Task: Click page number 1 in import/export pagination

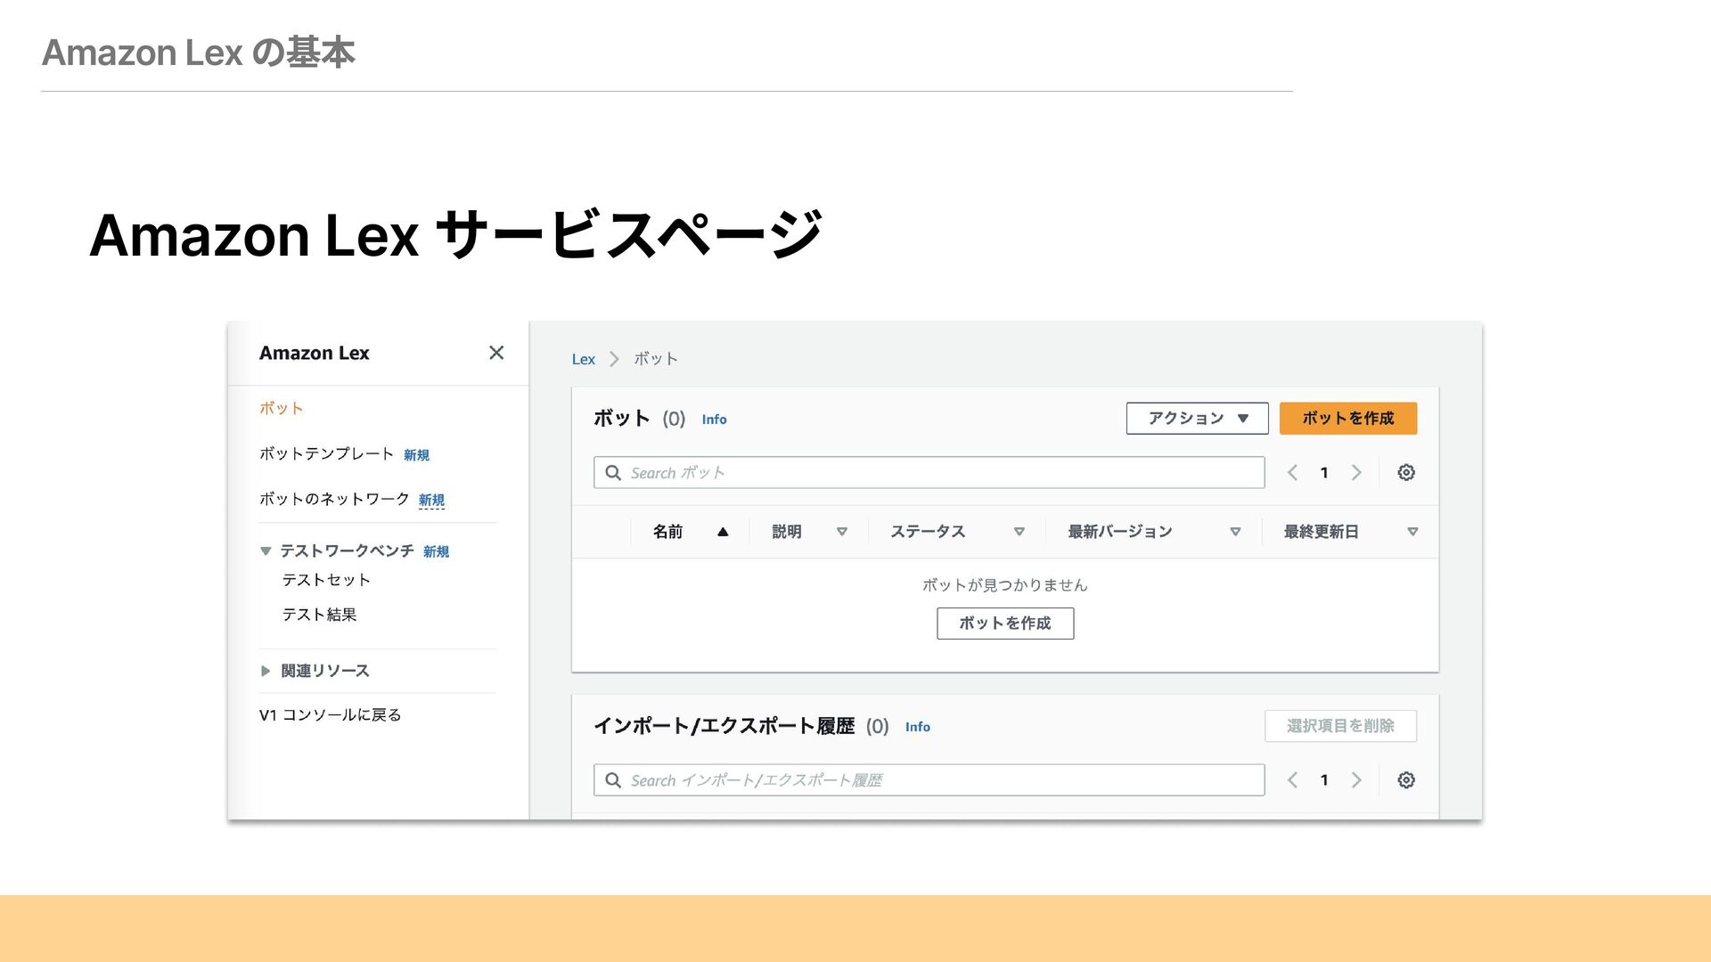Action: (x=1324, y=780)
